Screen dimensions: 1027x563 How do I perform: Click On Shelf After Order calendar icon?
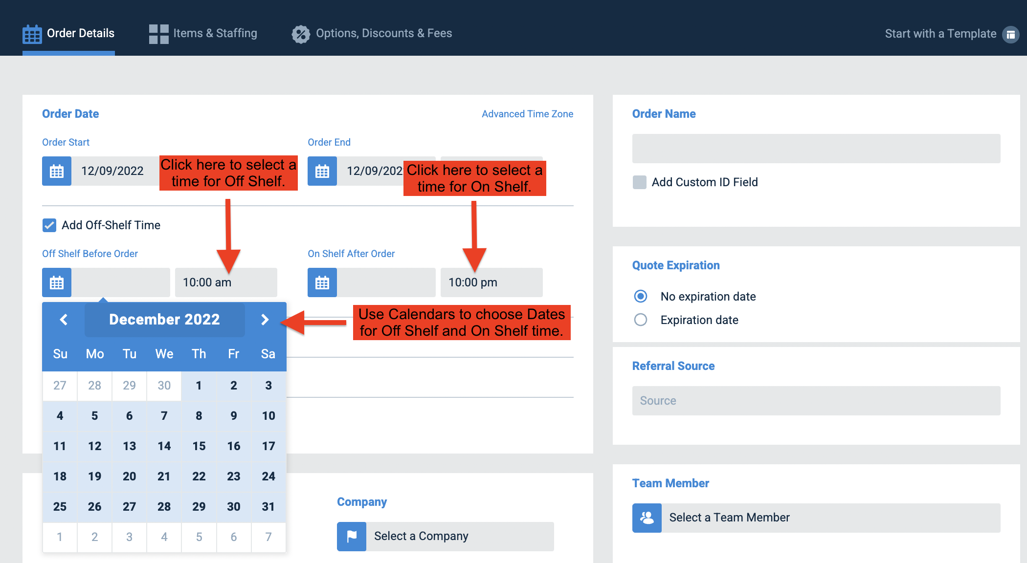(322, 282)
